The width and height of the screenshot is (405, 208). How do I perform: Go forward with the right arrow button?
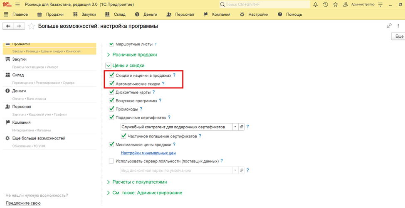pos(19,26)
